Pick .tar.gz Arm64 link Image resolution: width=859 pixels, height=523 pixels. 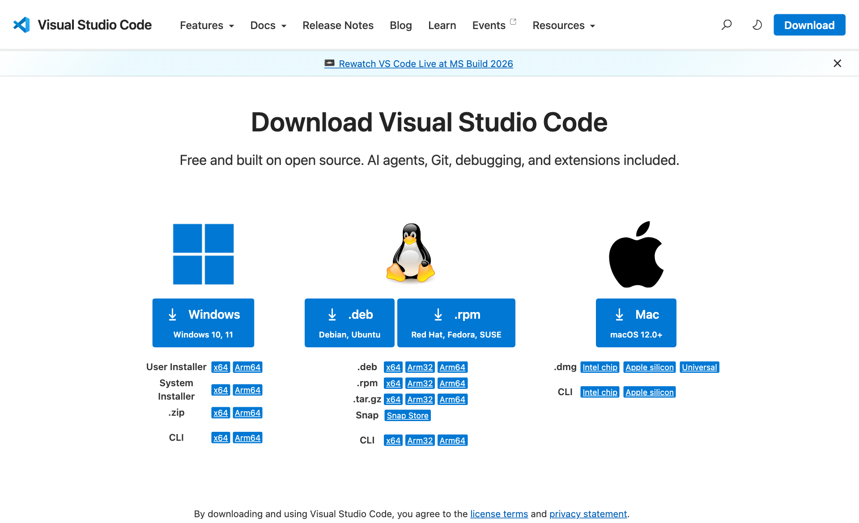click(x=452, y=399)
